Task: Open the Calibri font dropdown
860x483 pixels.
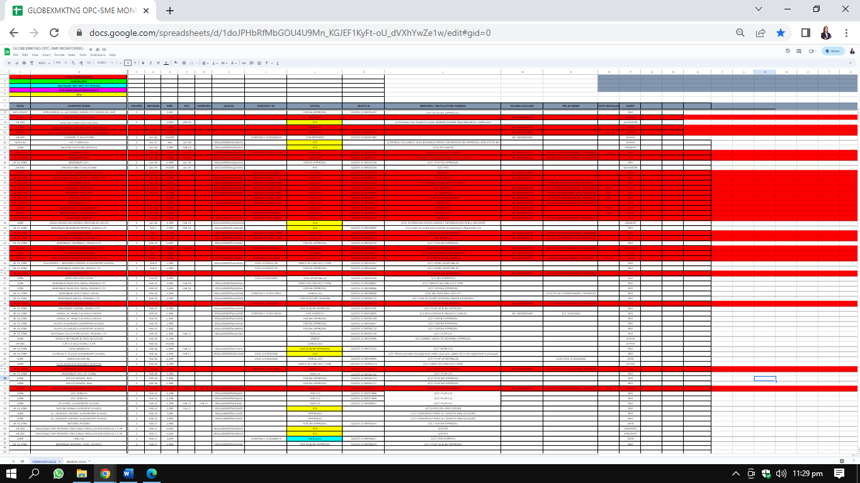Action: 104,63
